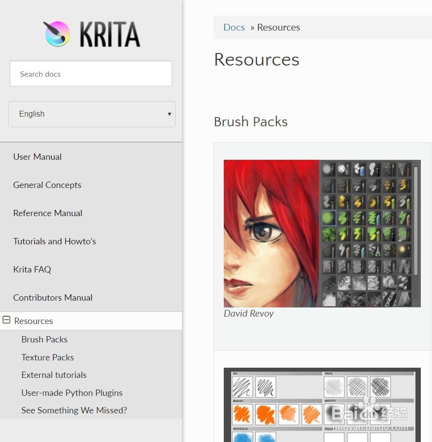Open Tutorials and Howto's

(x=55, y=241)
